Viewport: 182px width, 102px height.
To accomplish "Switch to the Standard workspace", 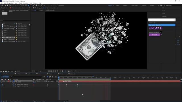I will [125, 5].
